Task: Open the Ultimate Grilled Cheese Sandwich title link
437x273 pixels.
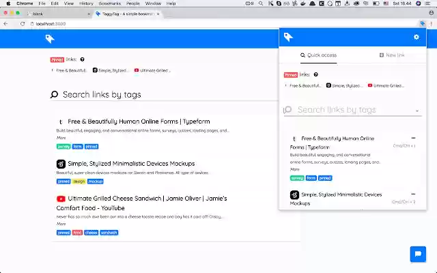Action: click(x=141, y=203)
